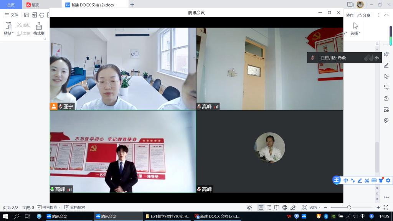Click the 文档校对 document proofing button

(x=75, y=207)
